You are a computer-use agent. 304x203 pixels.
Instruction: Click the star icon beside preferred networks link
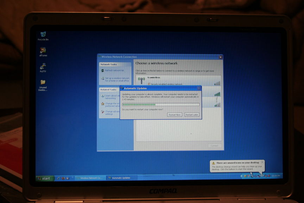tap(102, 104)
